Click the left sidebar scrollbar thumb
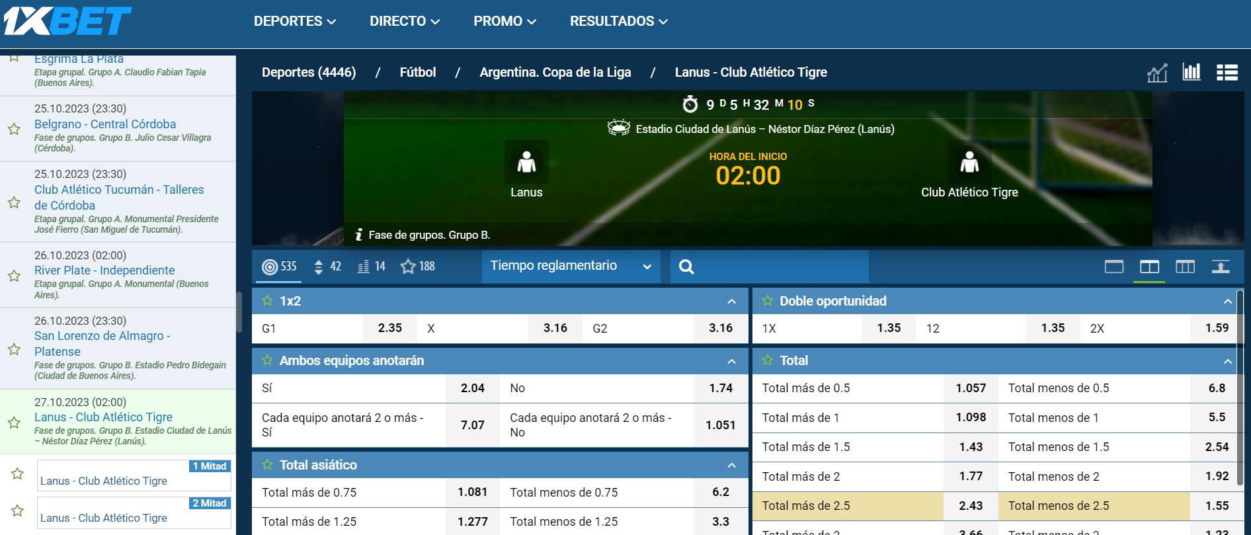Viewport: 1251px width, 535px height. (x=239, y=311)
